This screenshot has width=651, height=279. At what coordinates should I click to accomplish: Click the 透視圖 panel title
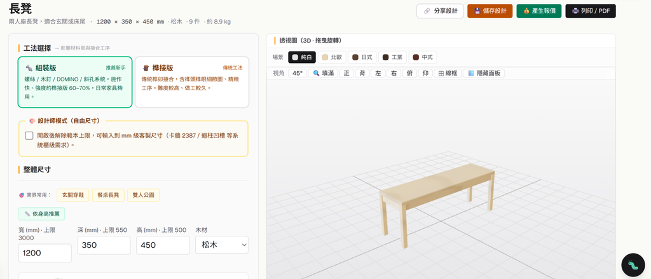(310, 40)
